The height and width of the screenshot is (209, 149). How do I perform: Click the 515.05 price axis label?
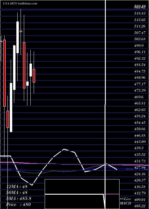tap(140, 20)
